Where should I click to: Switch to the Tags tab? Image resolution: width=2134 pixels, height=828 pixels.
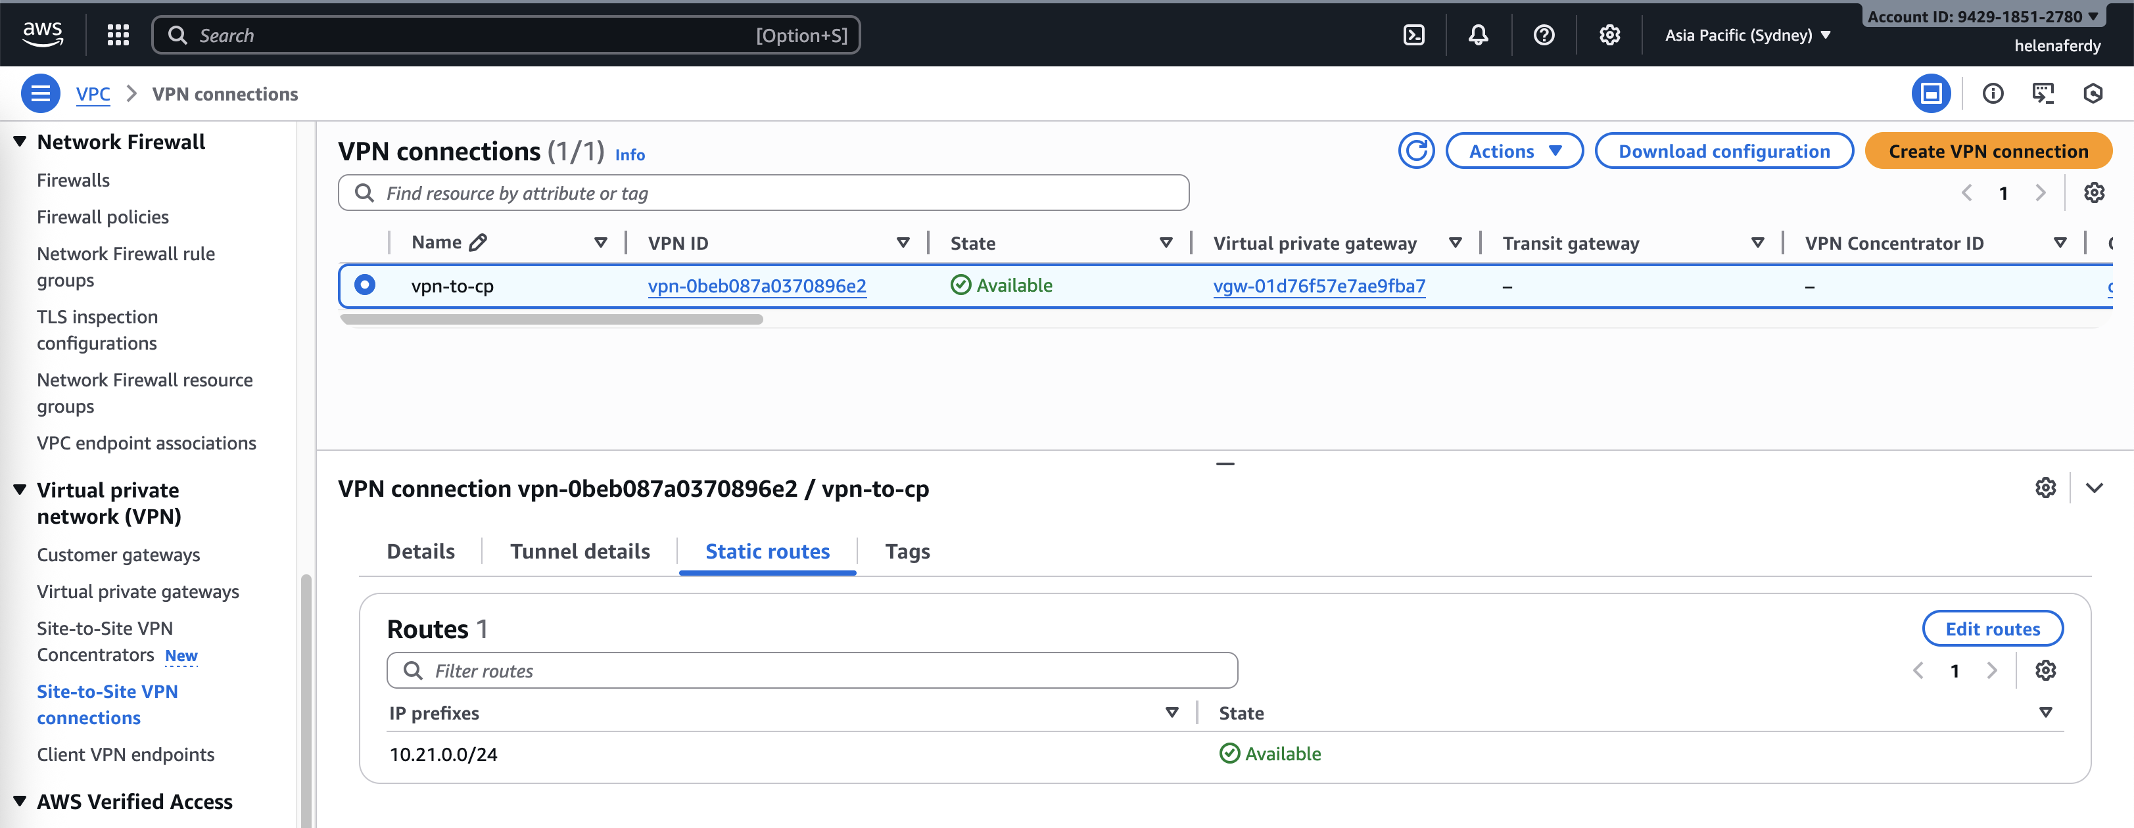point(907,551)
